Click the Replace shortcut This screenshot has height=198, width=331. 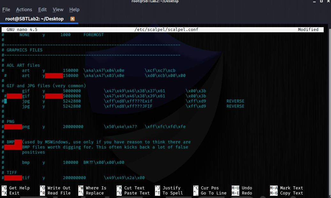coord(91,193)
